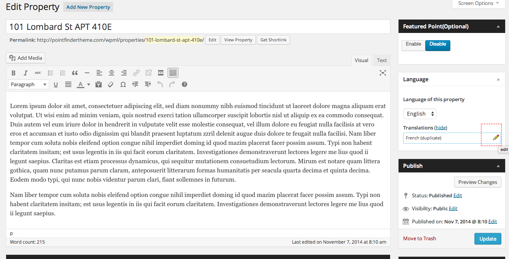Expand the Screen Options panel
The image size is (509, 259).
(x=478, y=3)
